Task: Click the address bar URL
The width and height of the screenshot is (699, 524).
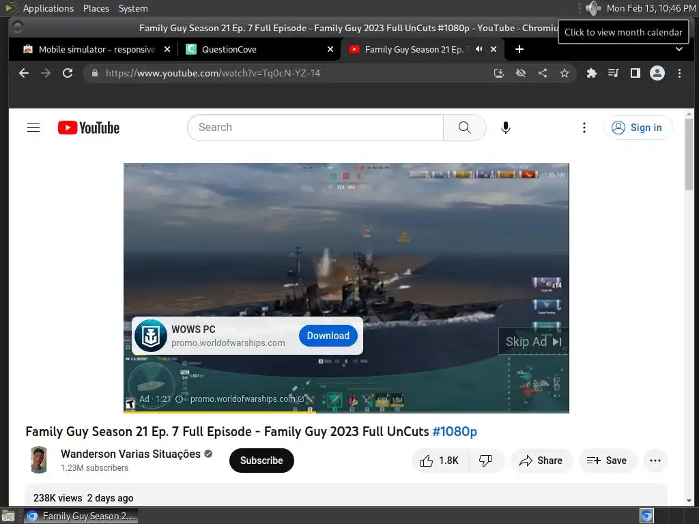Action: (x=213, y=73)
